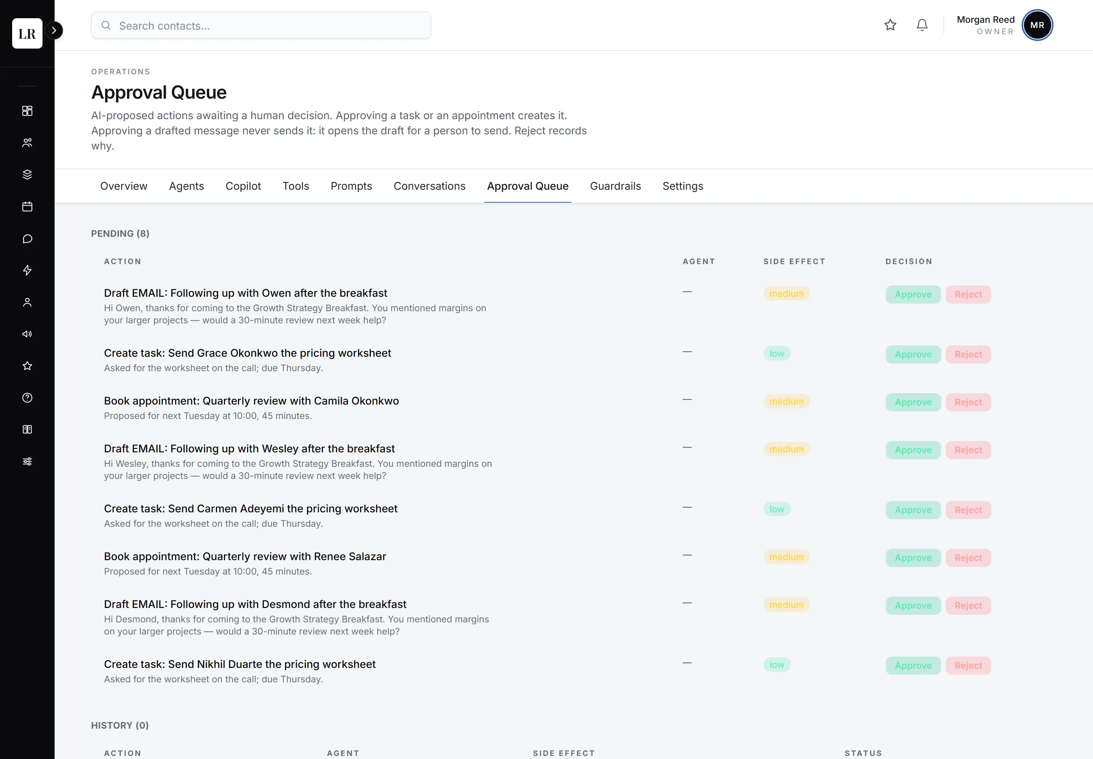Click the favorites star icon in header
Image resolution: width=1093 pixels, height=759 pixels.
(890, 25)
